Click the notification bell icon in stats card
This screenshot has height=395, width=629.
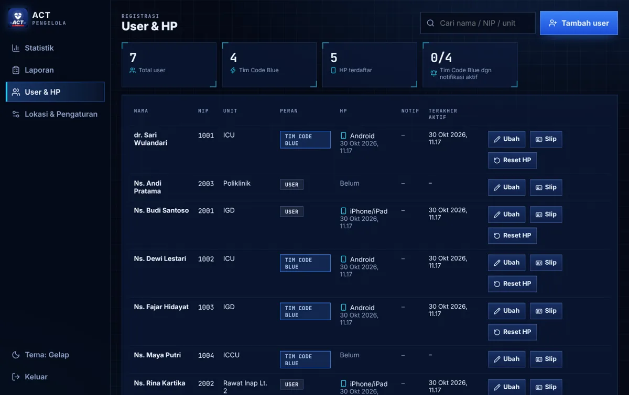click(433, 73)
